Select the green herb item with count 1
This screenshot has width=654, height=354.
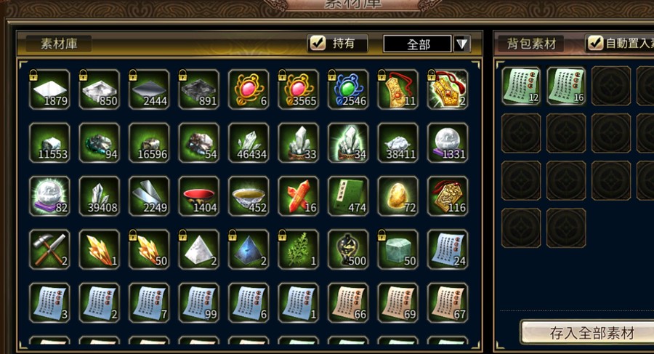298,249
